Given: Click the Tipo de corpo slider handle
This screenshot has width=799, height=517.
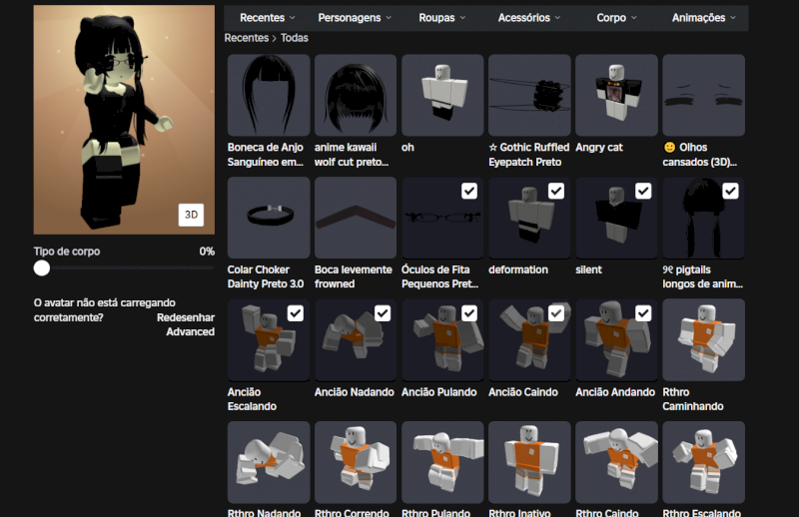Looking at the screenshot, I should 42,267.
